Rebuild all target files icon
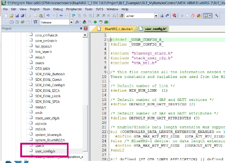Screen dimensions: 226x163 click(x=17, y=22)
